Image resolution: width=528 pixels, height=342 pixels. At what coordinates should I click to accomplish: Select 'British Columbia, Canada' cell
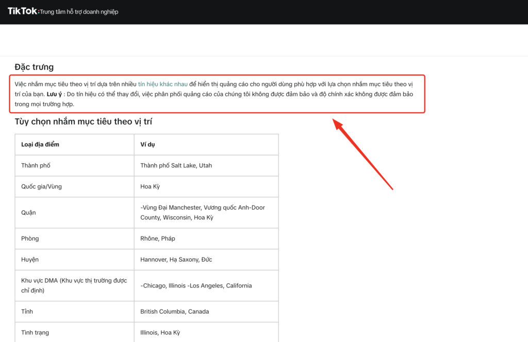[x=174, y=312]
